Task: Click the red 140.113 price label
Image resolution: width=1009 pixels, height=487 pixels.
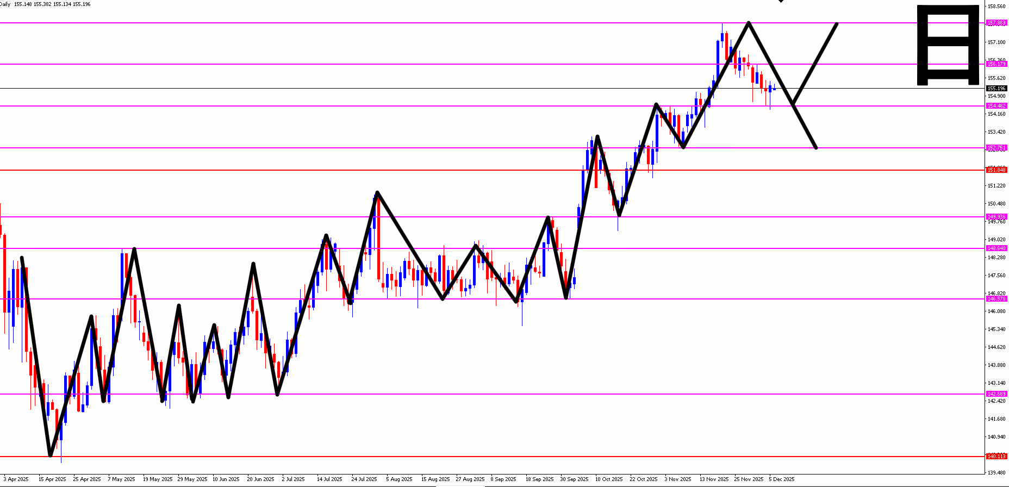Action: pos(996,457)
